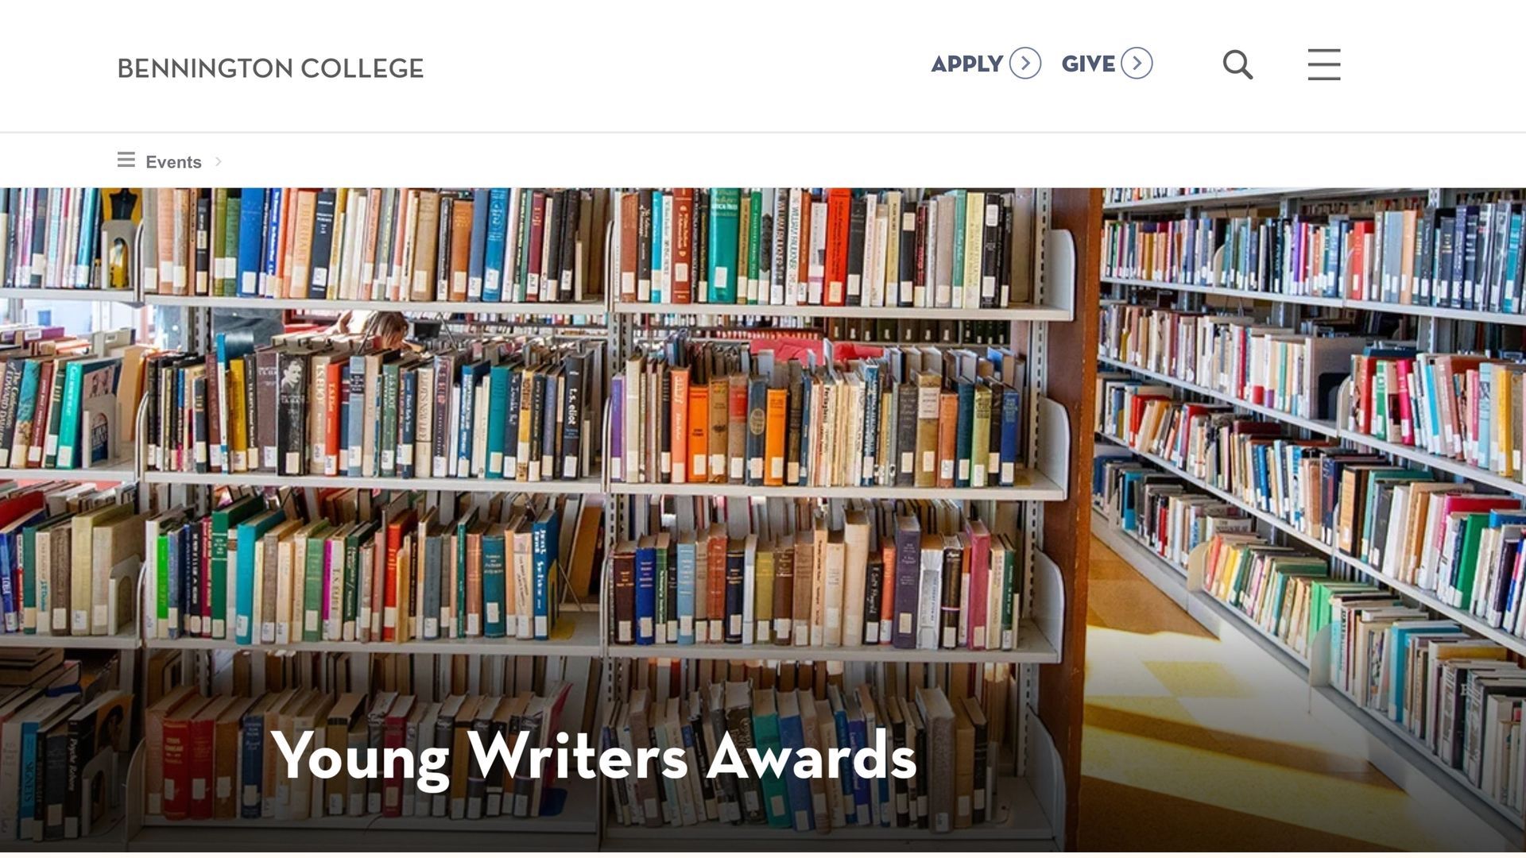Image resolution: width=1526 pixels, height=858 pixels.
Task: Click the Young Writers Awards heading
Action: pos(594,756)
